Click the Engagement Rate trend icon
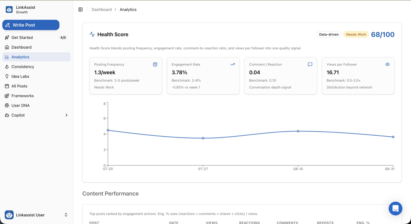The width and height of the screenshot is (411, 224). (x=232, y=64)
